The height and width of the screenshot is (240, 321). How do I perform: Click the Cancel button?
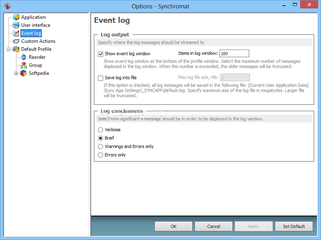213,226
